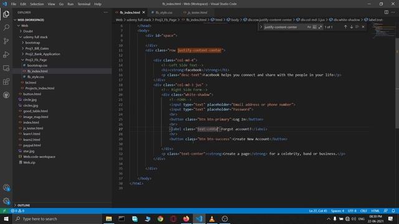Show errors and warnings in status bar
The image size is (399, 224).
[17, 211]
